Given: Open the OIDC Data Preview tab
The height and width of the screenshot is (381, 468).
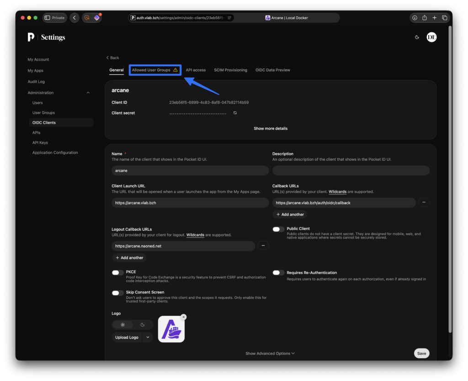Looking at the screenshot, I should pyautogui.click(x=273, y=70).
